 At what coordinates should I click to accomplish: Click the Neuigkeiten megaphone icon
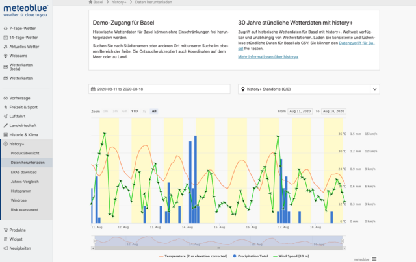click(x=6, y=248)
